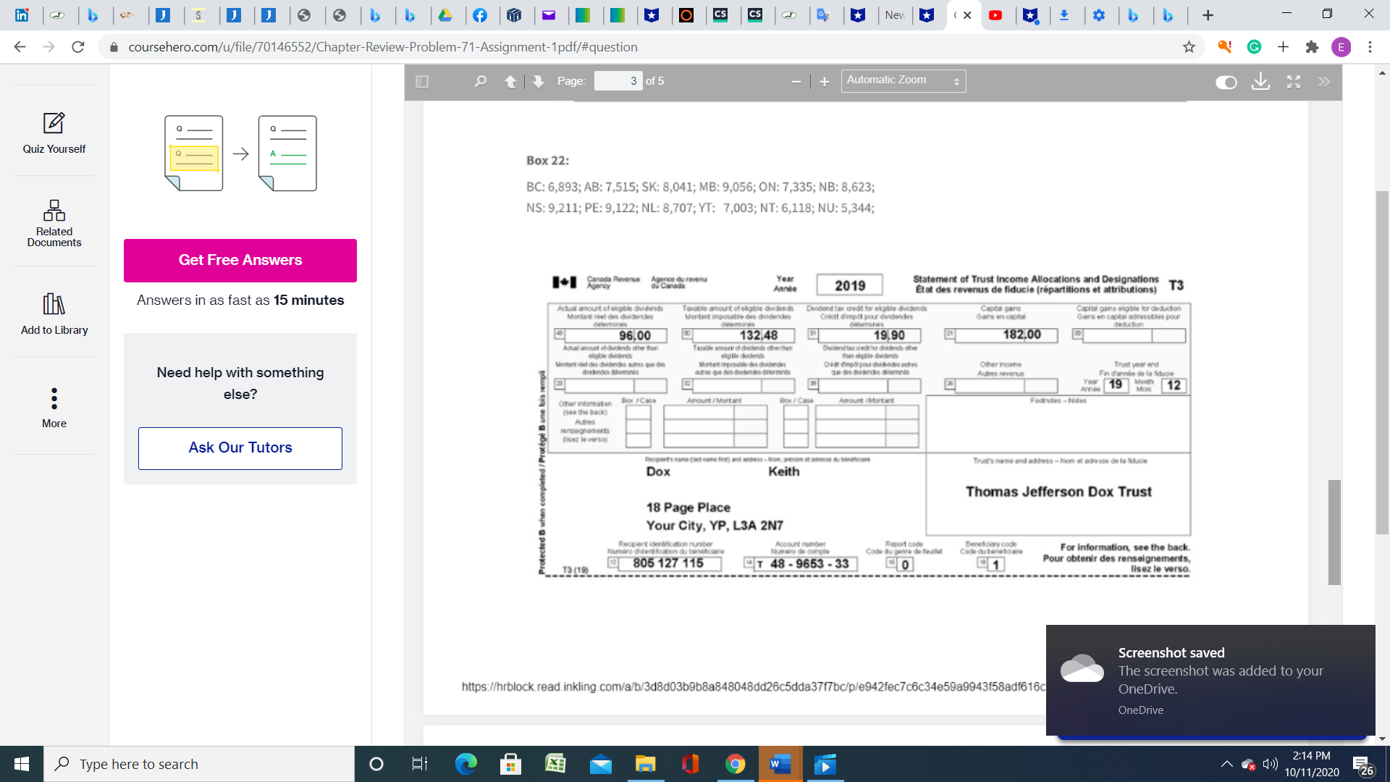1390x782 pixels.
Task: Open Chrome's three-dot menu
Action: [x=1370, y=46]
